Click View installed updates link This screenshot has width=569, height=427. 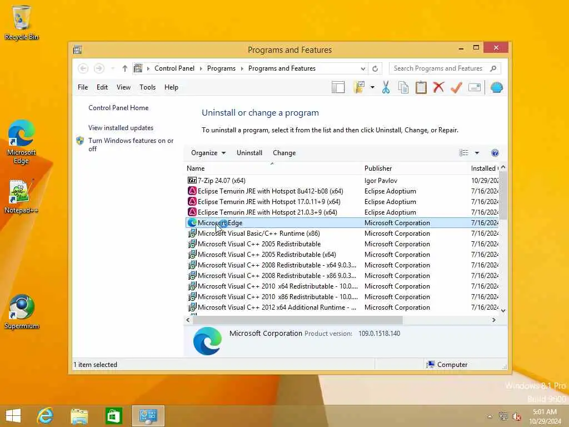pyautogui.click(x=121, y=128)
